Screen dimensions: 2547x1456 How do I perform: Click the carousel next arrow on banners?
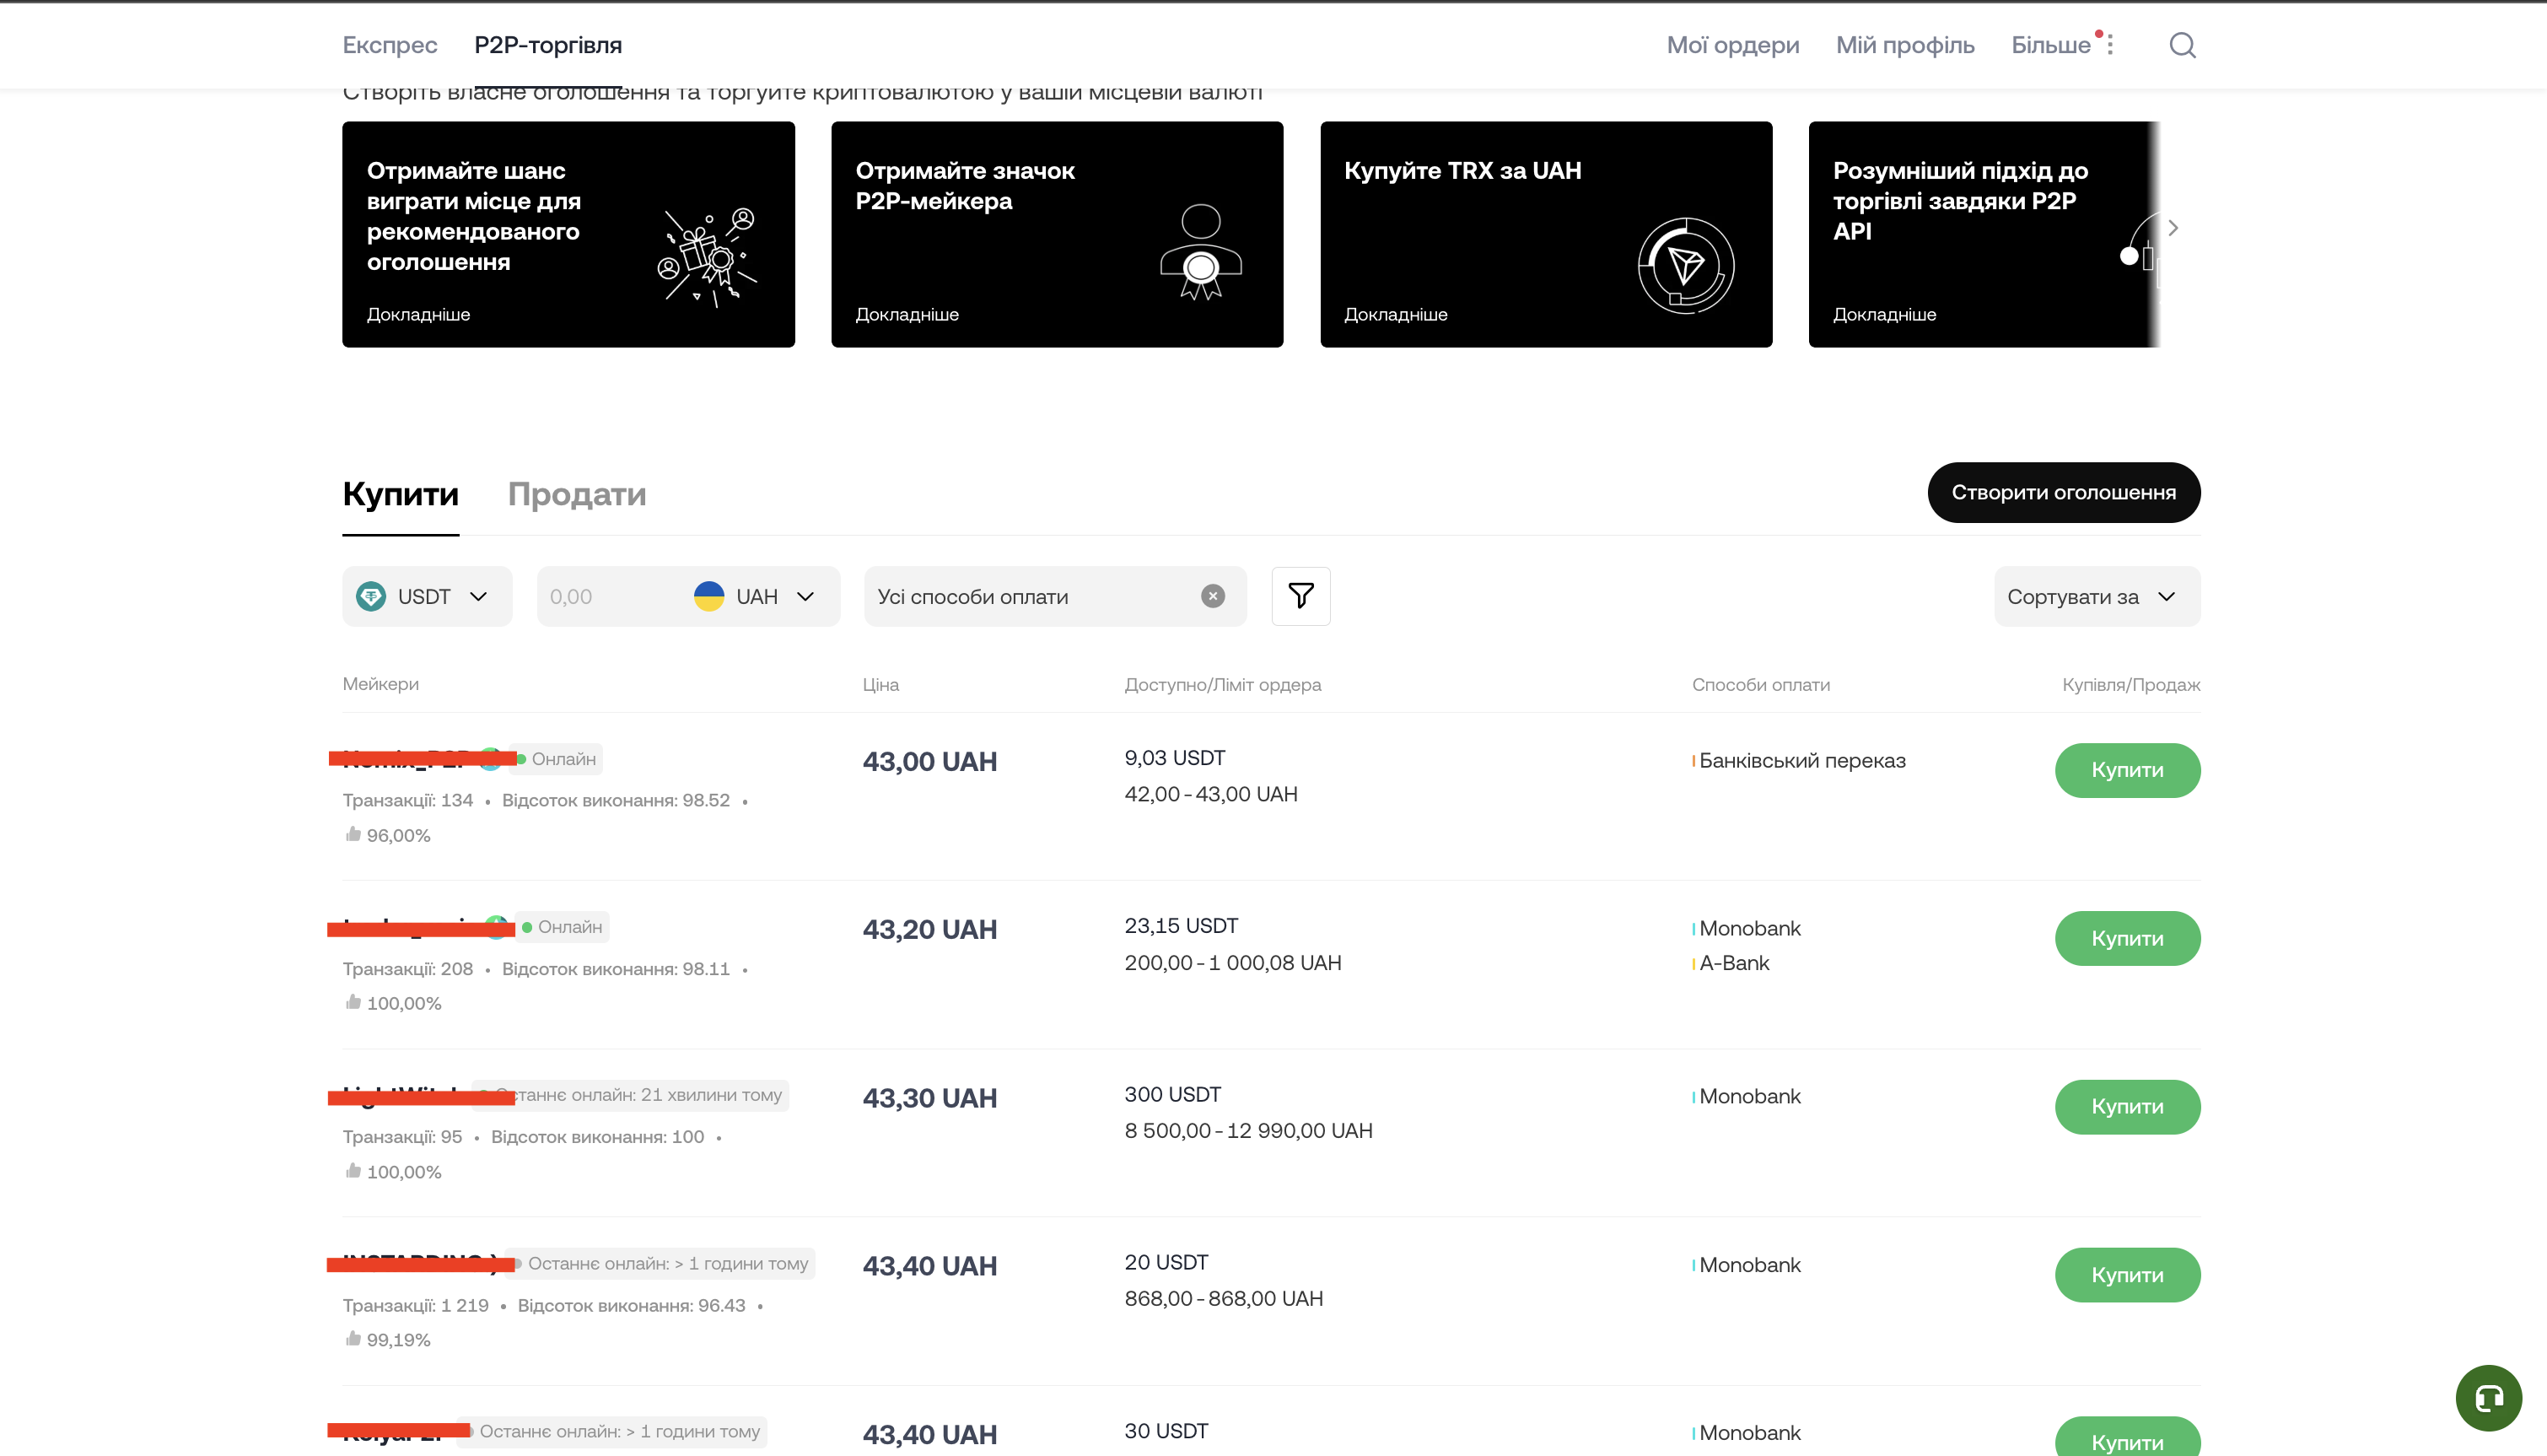[2173, 228]
